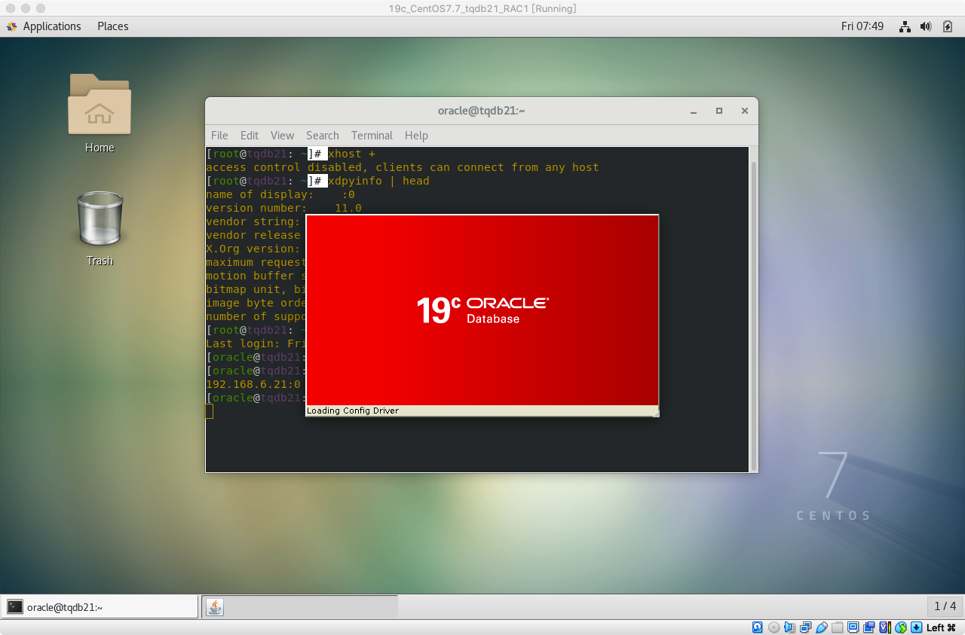Click the VirtualBox recording status icon
965x635 pixels.
tap(869, 627)
